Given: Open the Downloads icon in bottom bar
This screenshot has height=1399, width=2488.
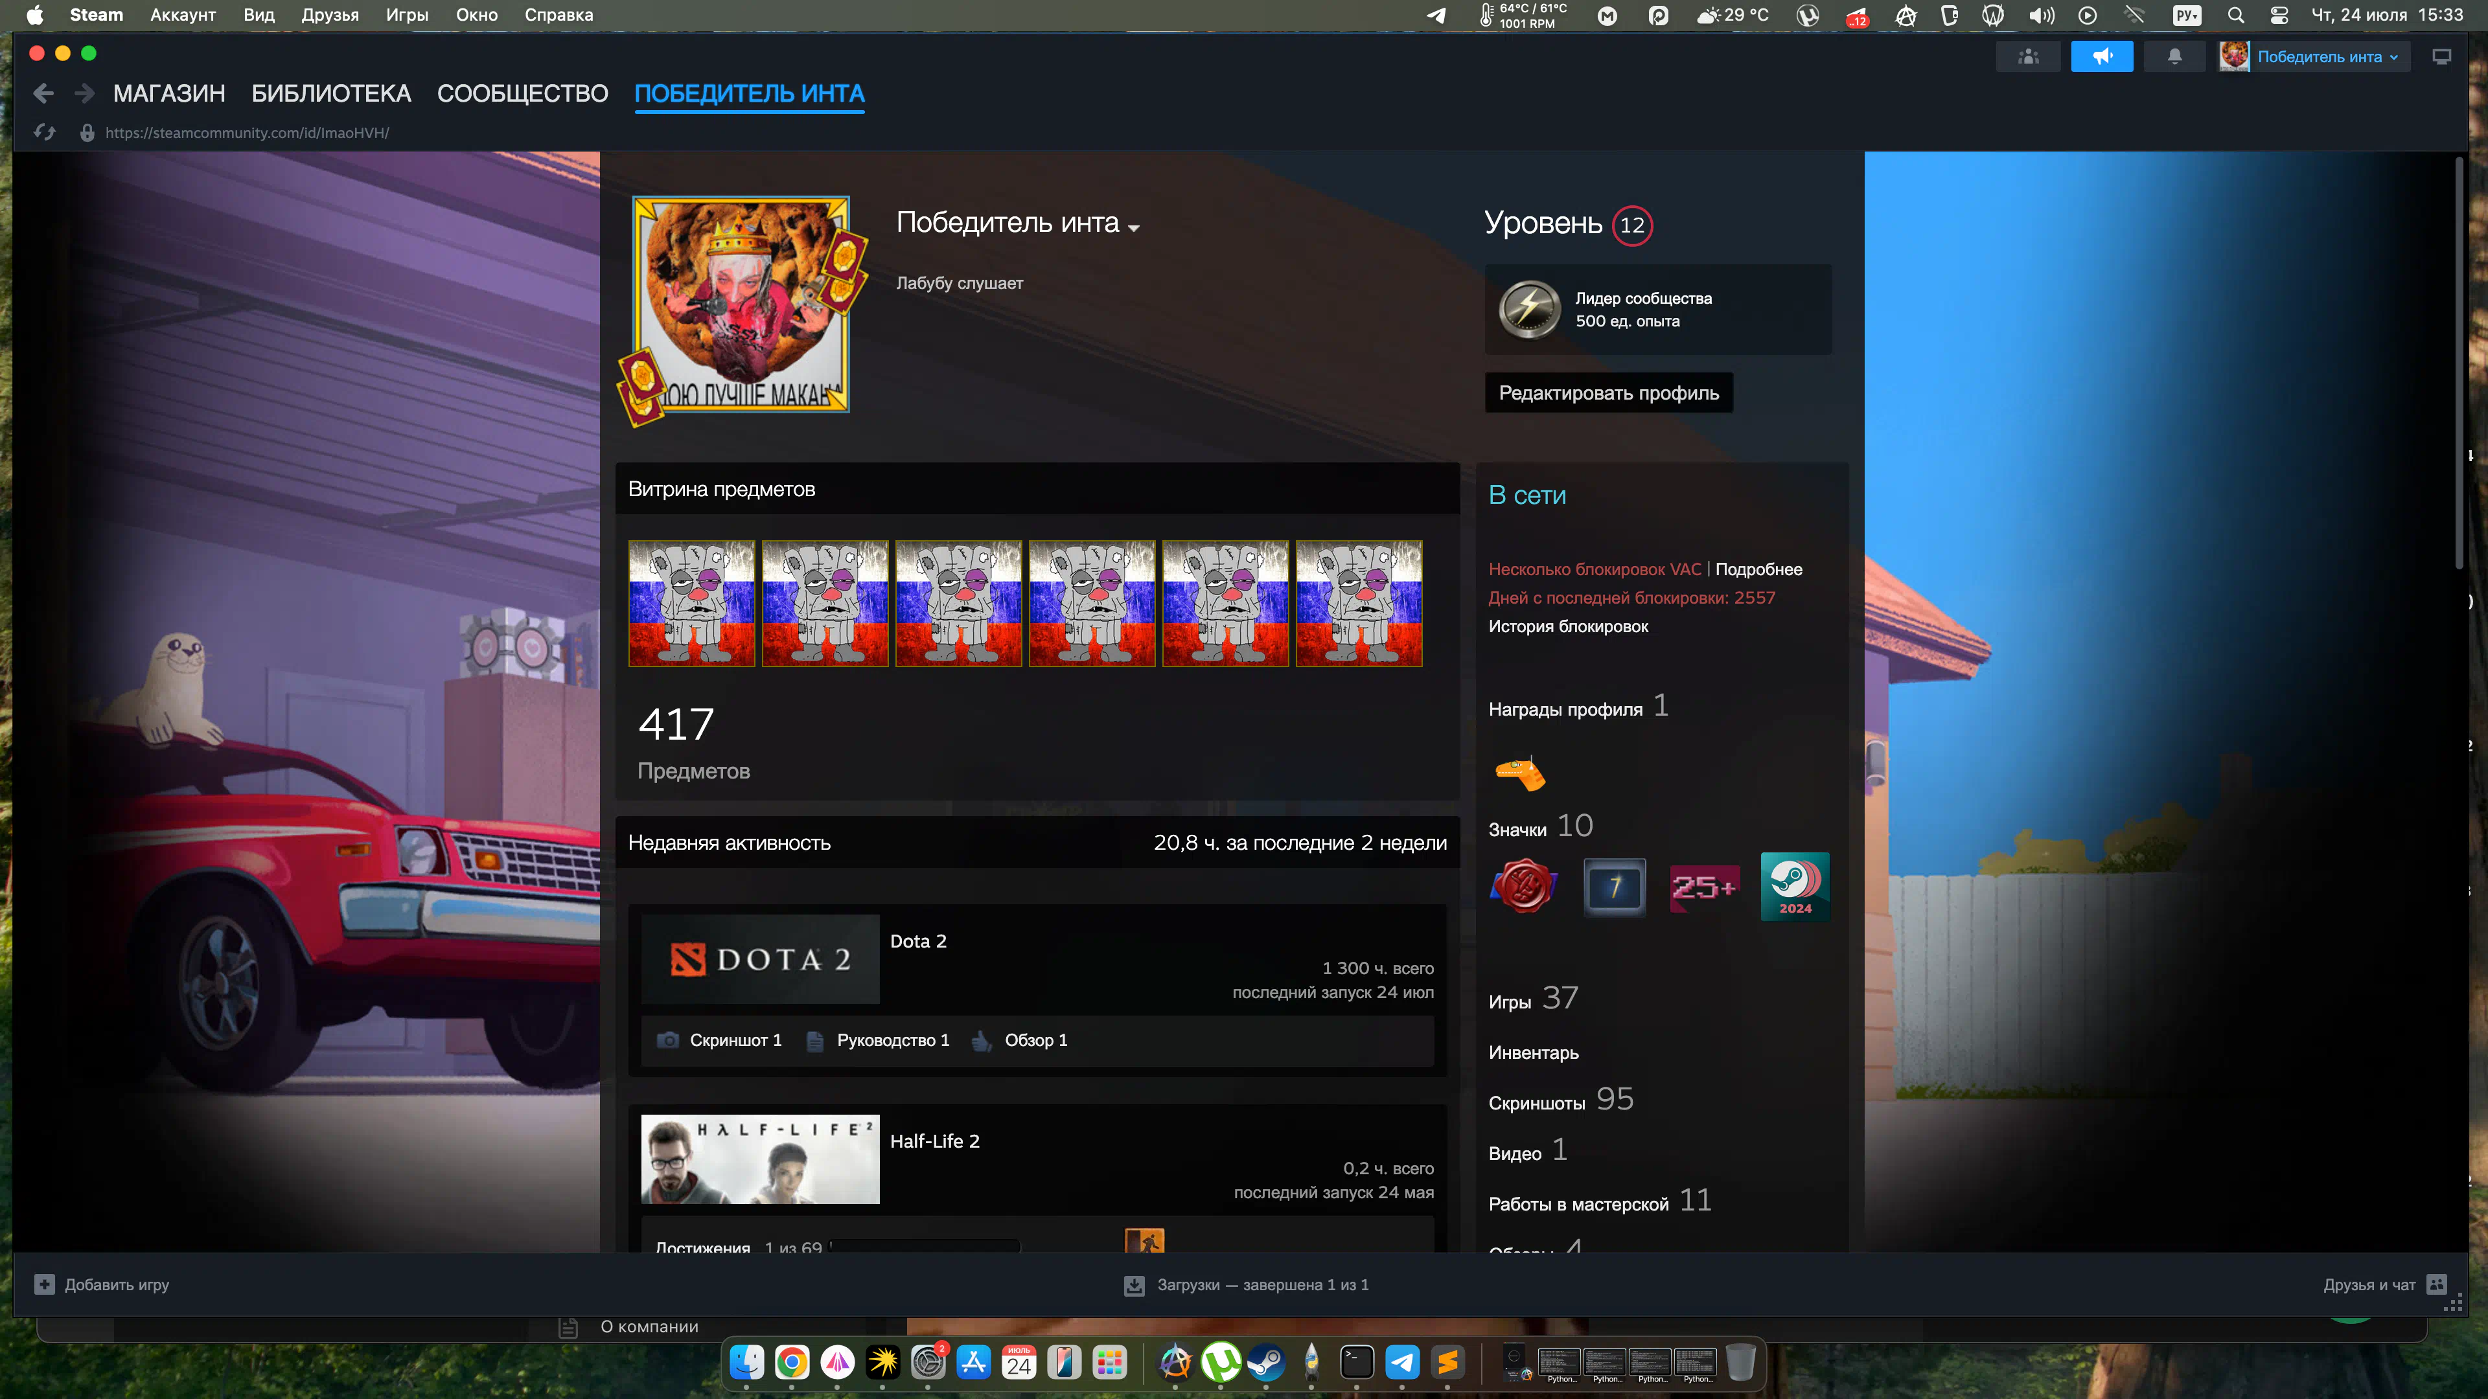Looking at the screenshot, I should (x=1134, y=1285).
